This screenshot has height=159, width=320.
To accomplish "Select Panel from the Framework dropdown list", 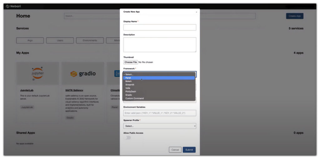I will click(159, 78).
